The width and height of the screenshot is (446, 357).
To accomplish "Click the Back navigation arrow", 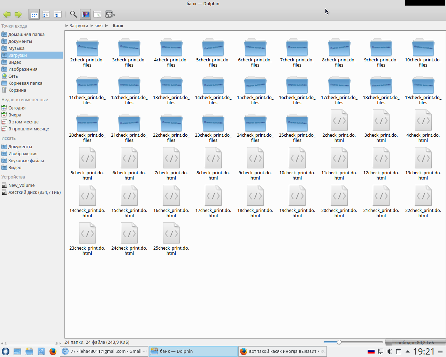I will (x=7, y=14).
